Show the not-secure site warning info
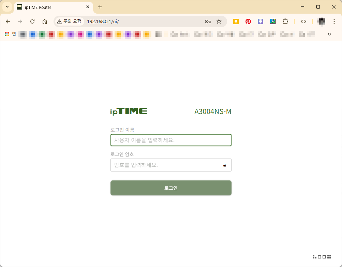Viewport: 342px width, 267px height. click(69, 21)
